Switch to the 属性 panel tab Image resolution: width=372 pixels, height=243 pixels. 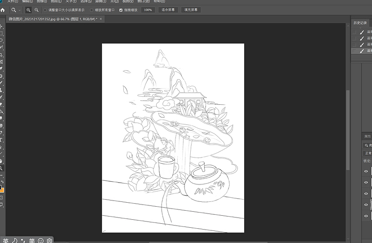[x=367, y=136]
